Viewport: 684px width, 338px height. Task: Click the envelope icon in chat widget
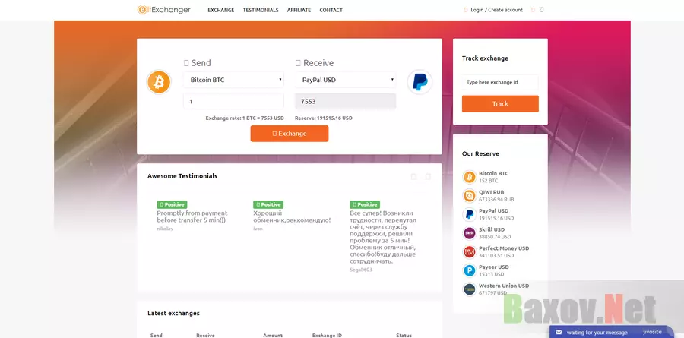(x=559, y=333)
